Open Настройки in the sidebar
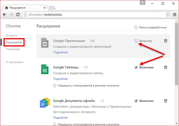This screenshot has height=126, width=179. (x=13, y=49)
